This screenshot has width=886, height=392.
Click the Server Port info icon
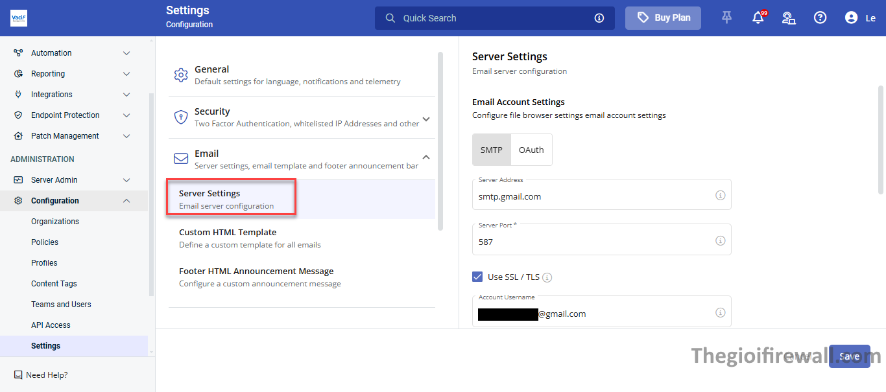[720, 240]
